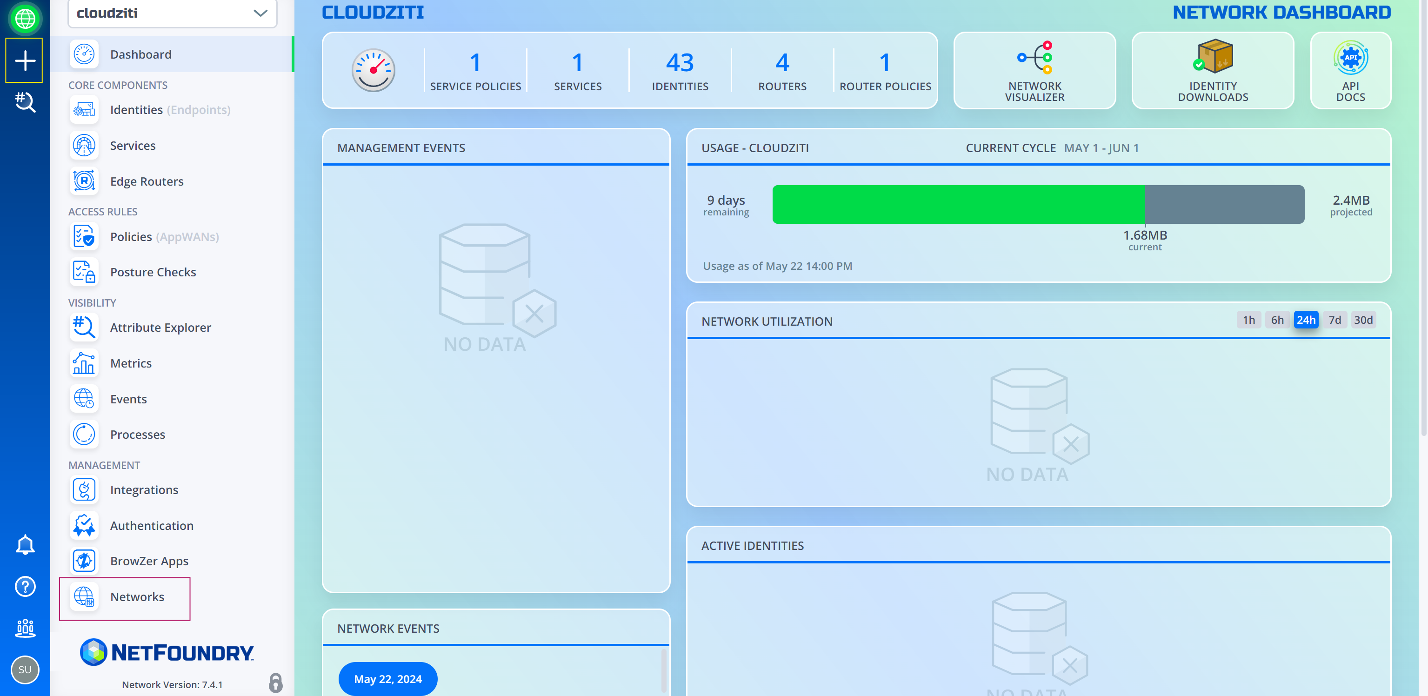Click the green usage progress bar
Screen dimensions: 1428x696
[x=959, y=205]
